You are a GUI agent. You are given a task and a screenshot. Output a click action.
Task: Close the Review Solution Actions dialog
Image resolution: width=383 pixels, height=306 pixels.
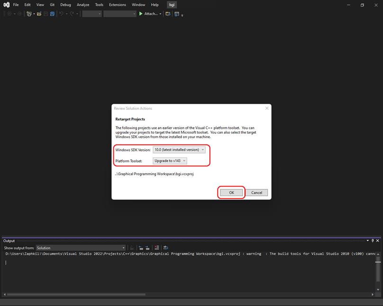(x=267, y=108)
